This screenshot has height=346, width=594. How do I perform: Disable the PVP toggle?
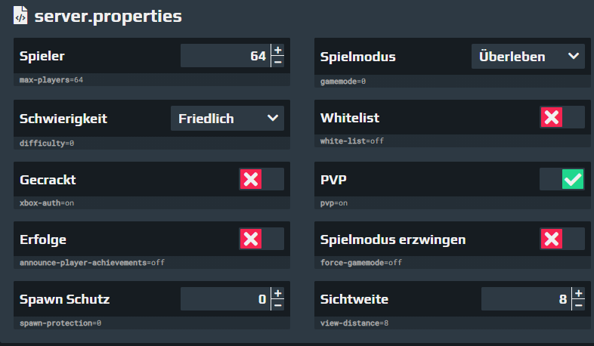[x=562, y=179]
